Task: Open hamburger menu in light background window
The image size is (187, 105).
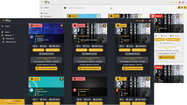Action: (42, 2)
